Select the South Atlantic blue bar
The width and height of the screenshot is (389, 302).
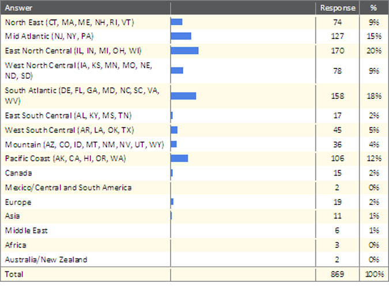183,95
